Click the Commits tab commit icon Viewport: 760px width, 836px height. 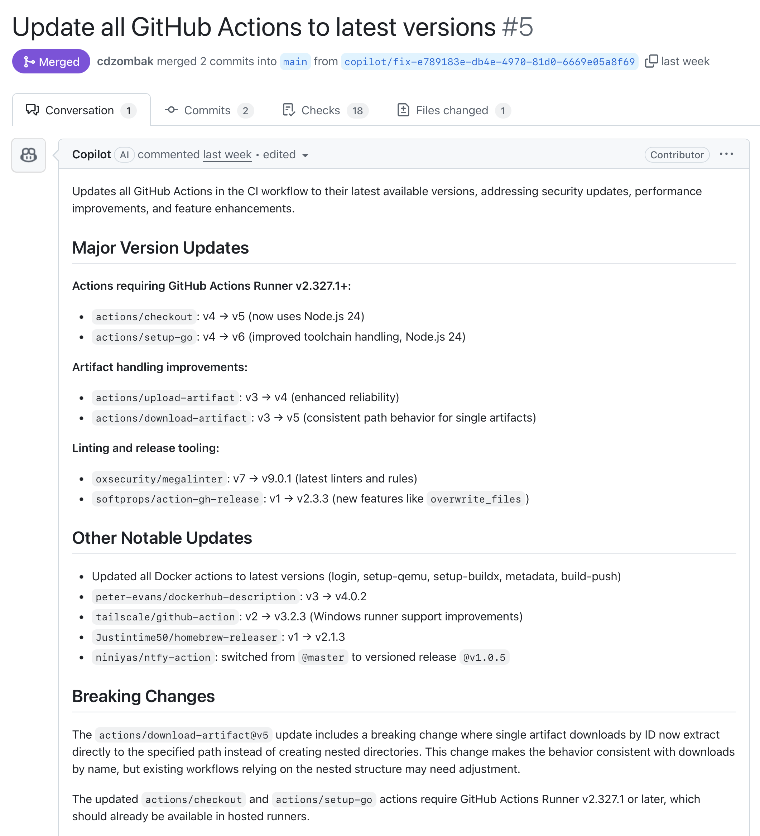pyautogui.click(x=171, y=110)
